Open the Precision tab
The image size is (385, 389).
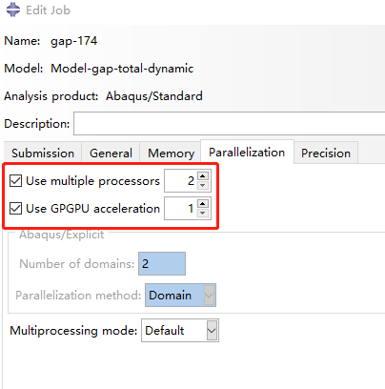click(x=326, y=154)
